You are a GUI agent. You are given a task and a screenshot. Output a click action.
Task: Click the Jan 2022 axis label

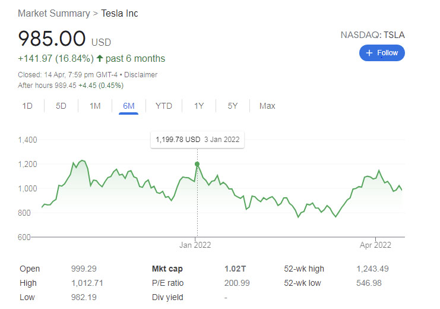coord(195,245)
